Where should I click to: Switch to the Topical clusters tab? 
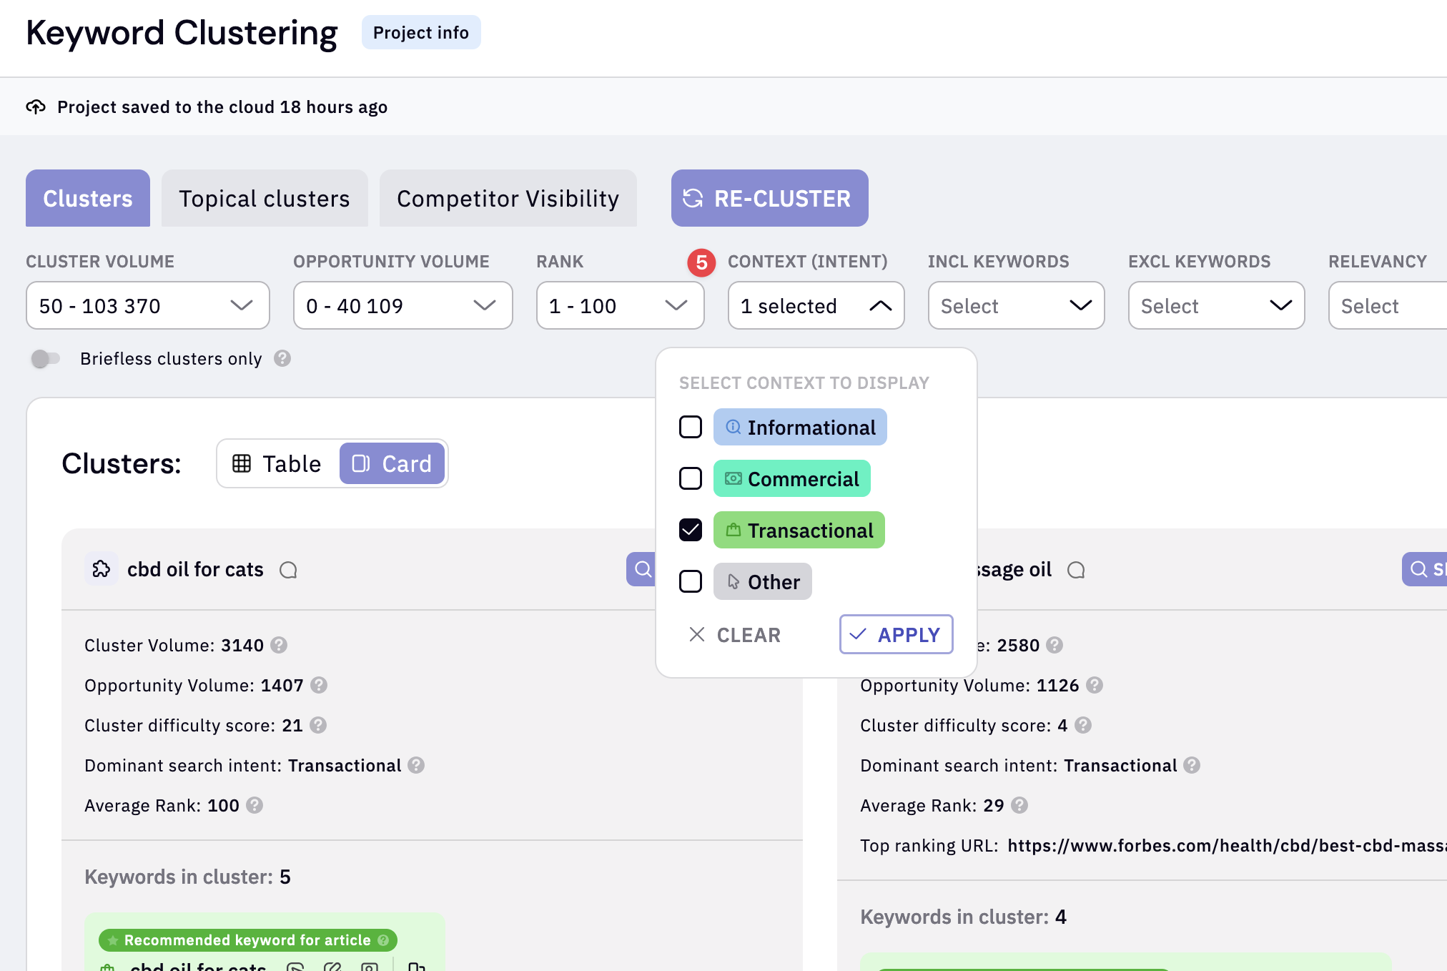[265, 198]
